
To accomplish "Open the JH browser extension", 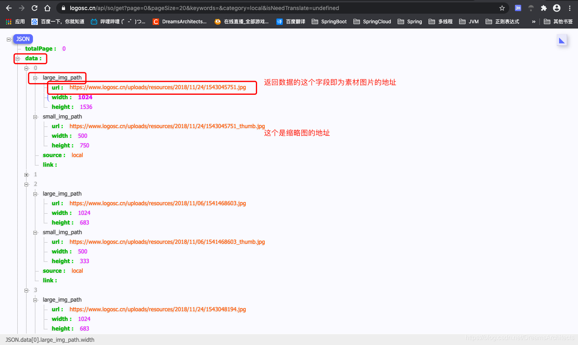I will pos(518,8).
